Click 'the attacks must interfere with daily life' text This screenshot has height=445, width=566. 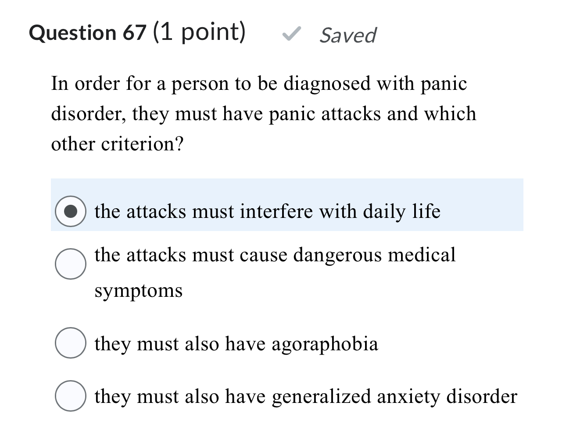(268, 211)
